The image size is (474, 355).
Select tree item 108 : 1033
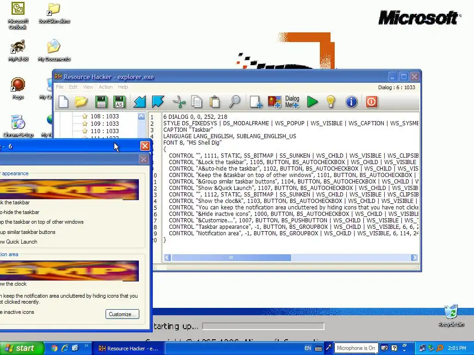(105, 116)
